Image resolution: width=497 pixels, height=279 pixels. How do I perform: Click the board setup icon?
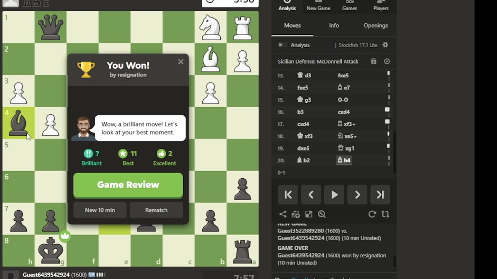(x=309, y=214)
